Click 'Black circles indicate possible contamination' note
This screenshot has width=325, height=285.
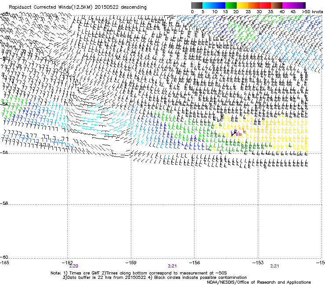200,278
